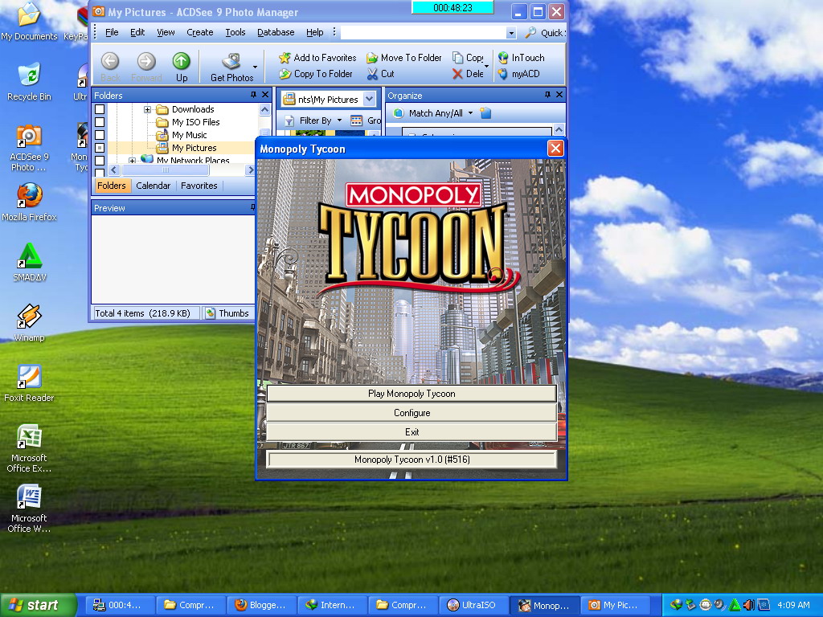Launch Mozilla Firefox from desktop

[29, 202]
